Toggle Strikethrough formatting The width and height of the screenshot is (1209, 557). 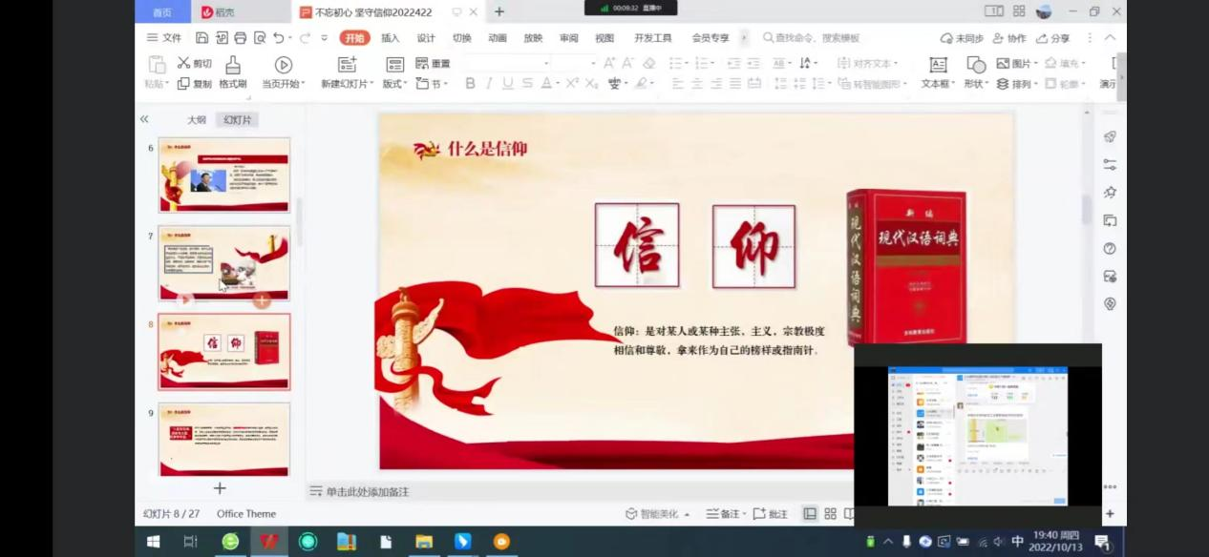(x=527, y=84)
